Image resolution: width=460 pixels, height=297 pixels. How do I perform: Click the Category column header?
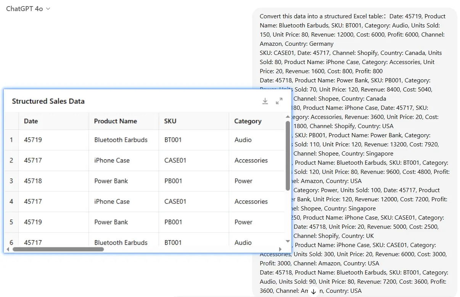coord(248,121)
